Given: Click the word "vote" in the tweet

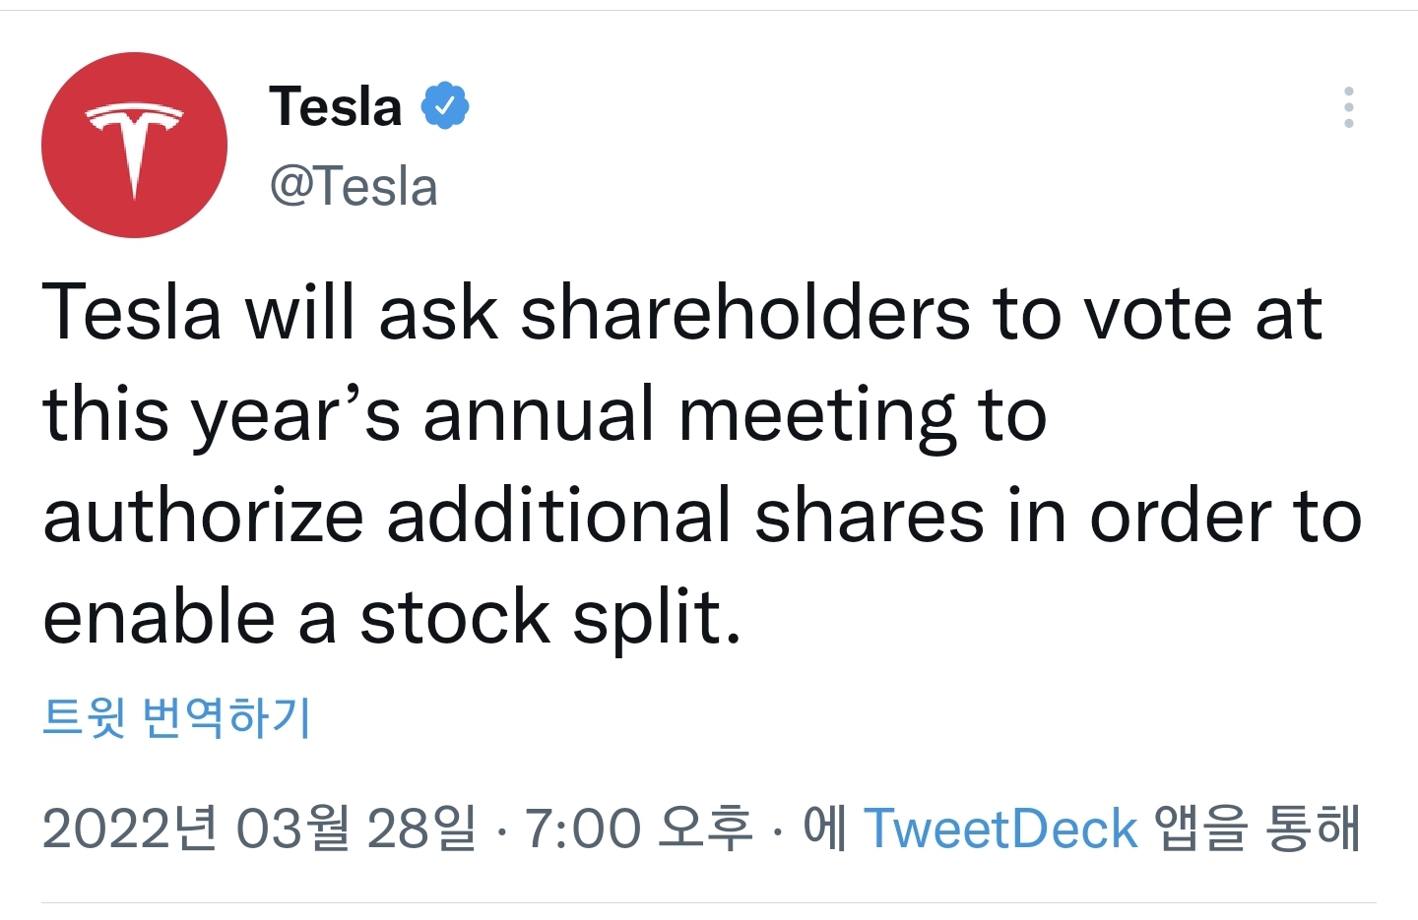Looking at the screenshot, I should pos(1157,314).
